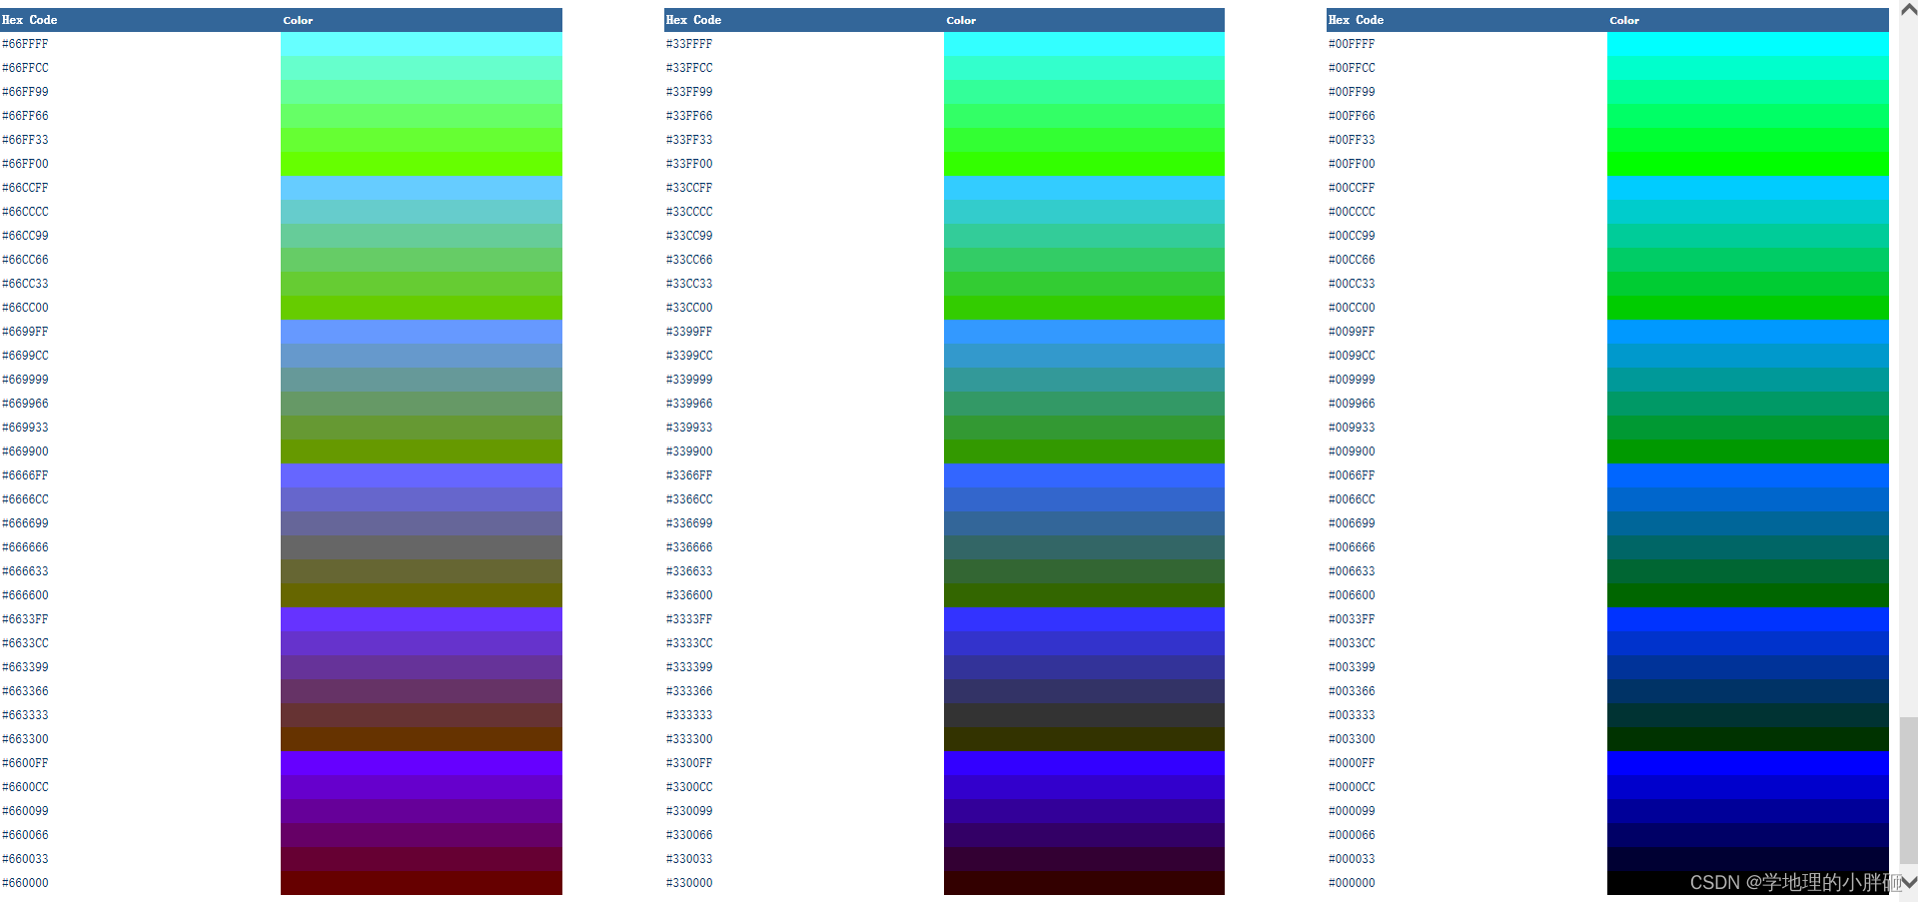
Task: Click the #66FFFF color swatch
Action: pos(422,44)
